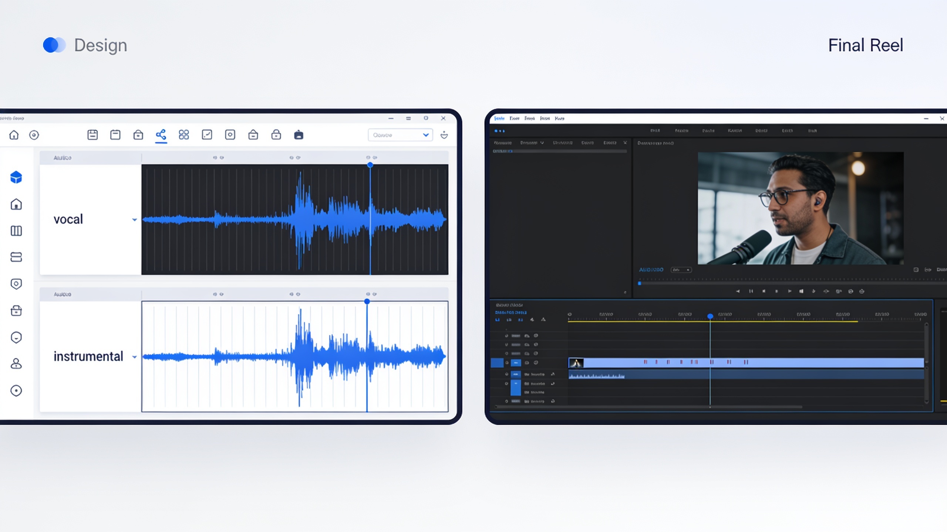
Task: Open the user profile icon in the sidebar
Action: click(16, 364)
